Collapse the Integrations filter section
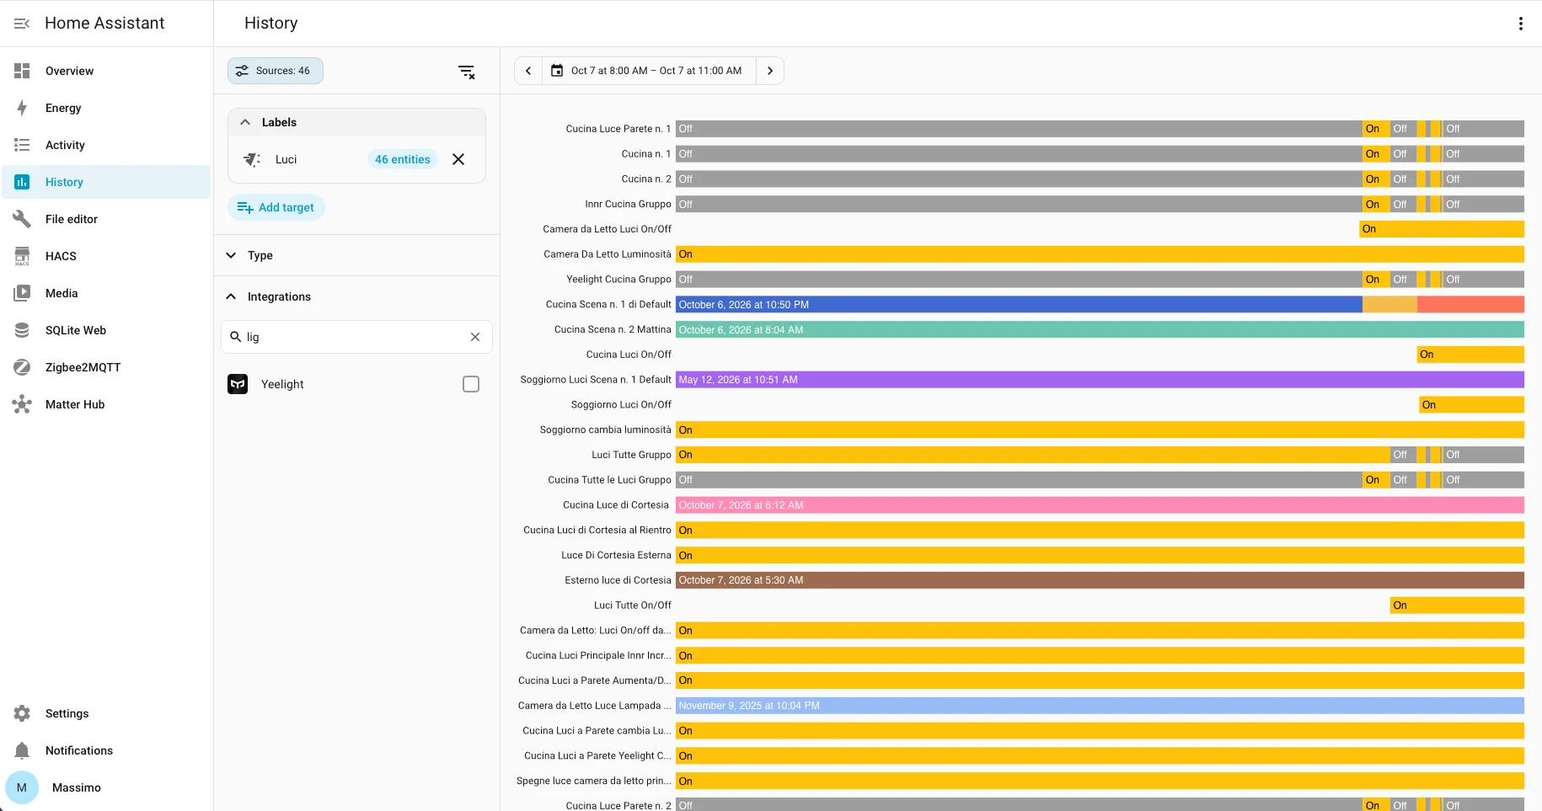Viewport: 1542px width, 811px height. (356, 296)
